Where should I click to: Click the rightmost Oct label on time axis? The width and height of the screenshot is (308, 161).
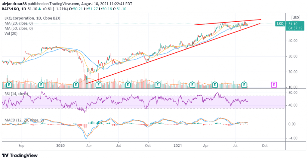tap(265, 146)
